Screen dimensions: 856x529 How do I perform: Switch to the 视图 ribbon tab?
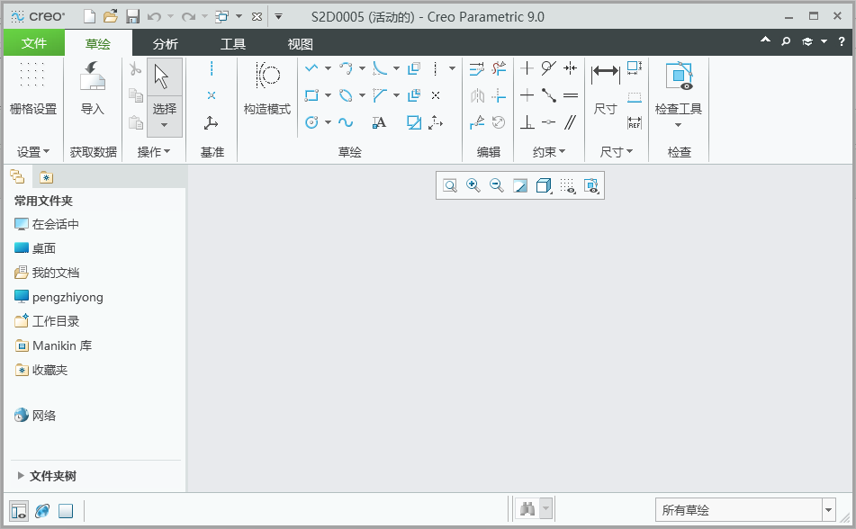tap(301, 44)
